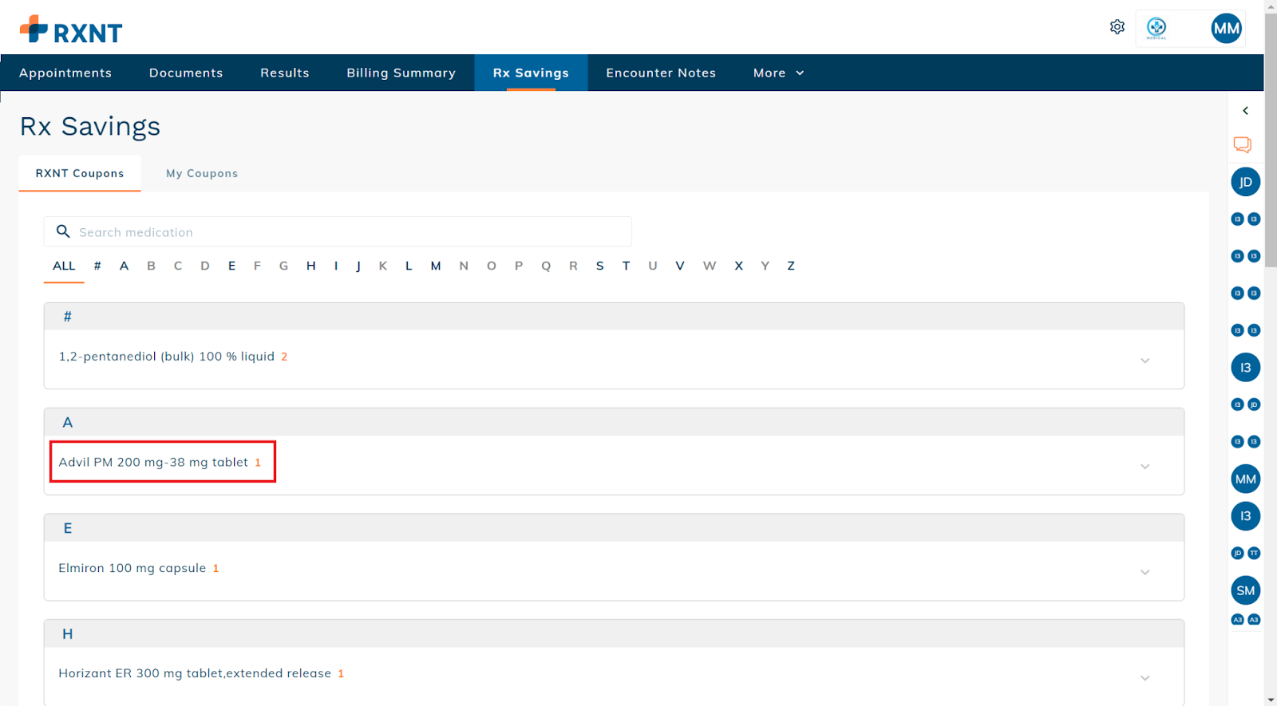Select the large JD avatar in sidebar
The image size is (1277, 706).
point(1245,182)
